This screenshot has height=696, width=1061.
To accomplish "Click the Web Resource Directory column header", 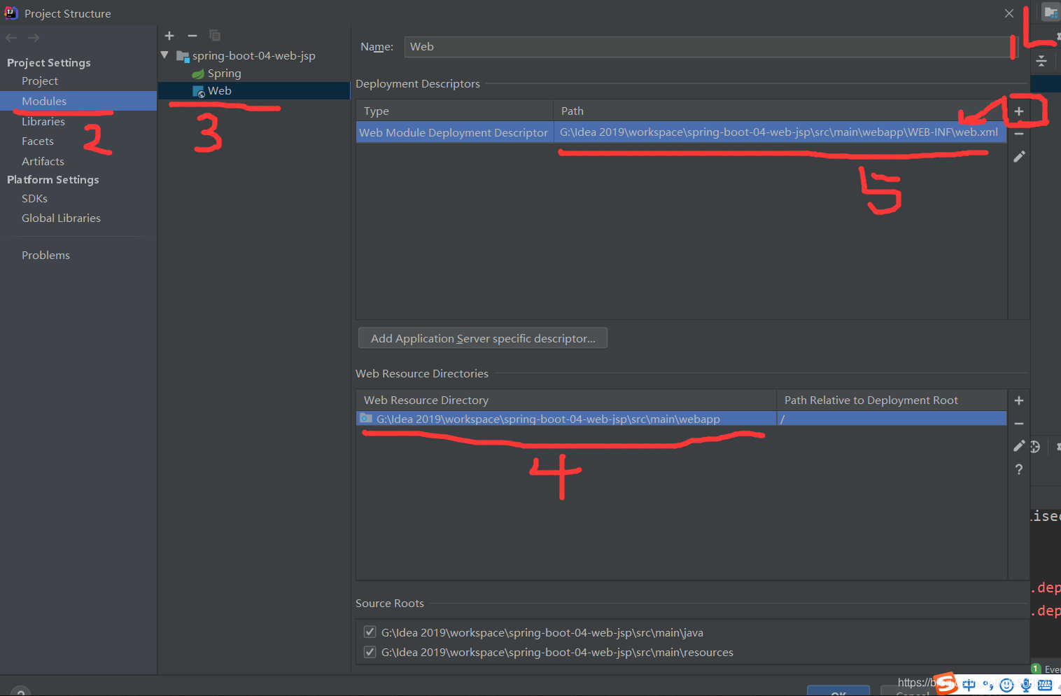I will pos(566,401).
